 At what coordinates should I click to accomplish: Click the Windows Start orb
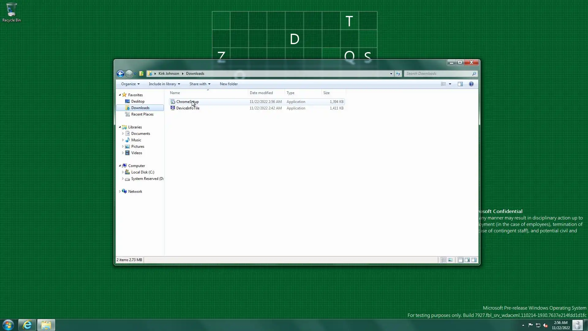point(8,325)
